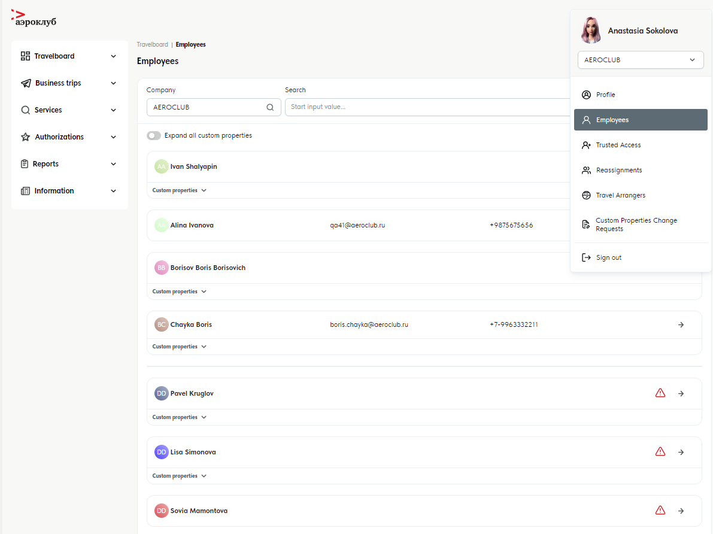Click the Travel Arrangers icon
Image resolution: width=713 pixels, height=534 pixels.
coord(585,195)
